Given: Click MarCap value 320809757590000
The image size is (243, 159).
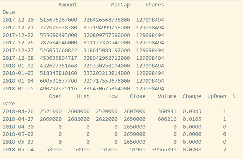Looking at the screenshot, I should point(106,35).
